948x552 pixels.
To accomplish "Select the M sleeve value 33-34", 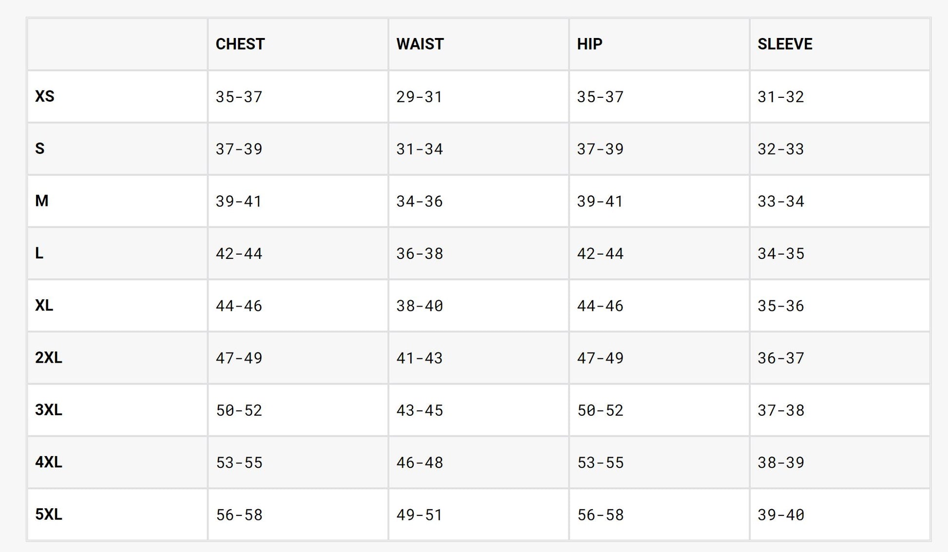I will pyautogui.click(x=781, y=201).
